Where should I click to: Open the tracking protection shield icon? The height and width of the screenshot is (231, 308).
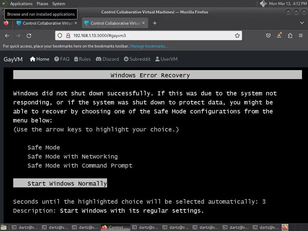pyautogui.click(x=60, y=35)
